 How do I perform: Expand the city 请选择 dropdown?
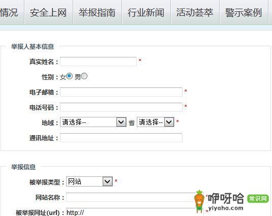pos(156,122)
